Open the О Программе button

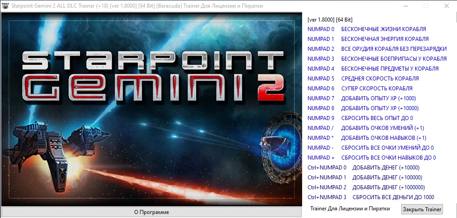(151, 212)
